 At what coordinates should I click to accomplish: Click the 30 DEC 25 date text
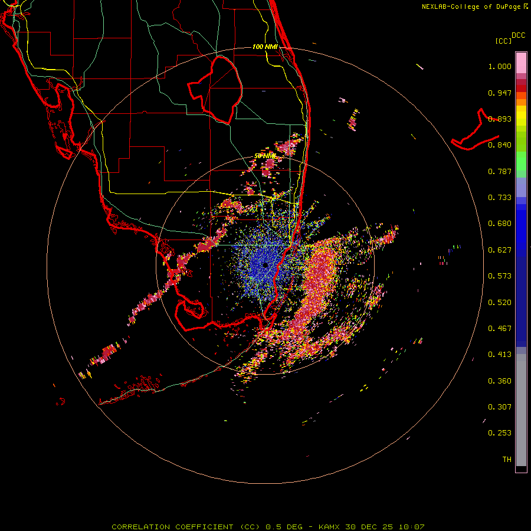[x=369, y=527]
